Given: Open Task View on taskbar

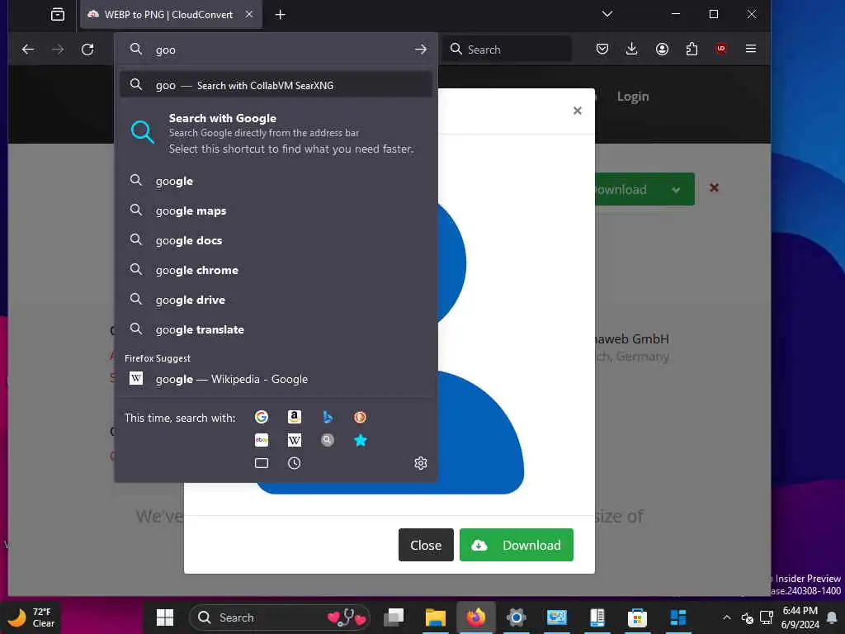Looking at the screenshot, I should point(394,617).
